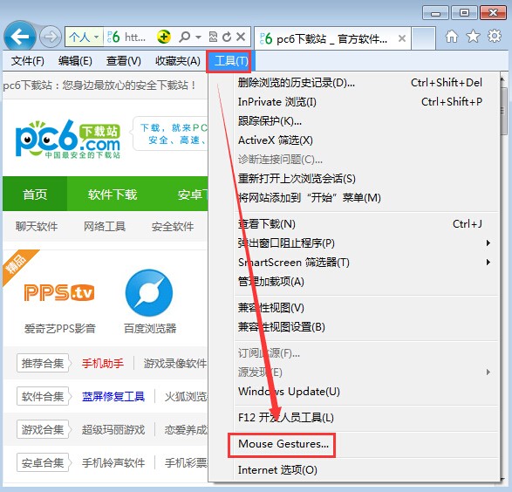Refresh the page with the reload icon

[227, 37]
